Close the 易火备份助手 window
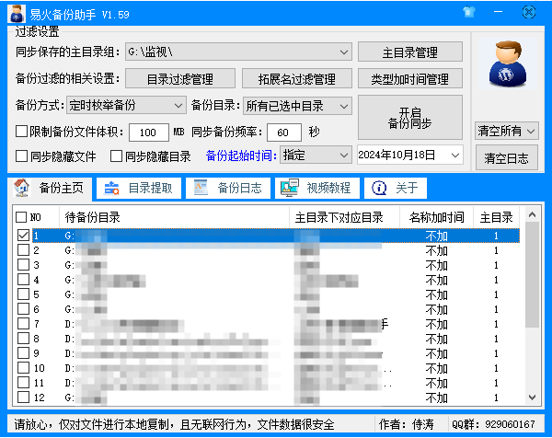 [x=528, y=12]
